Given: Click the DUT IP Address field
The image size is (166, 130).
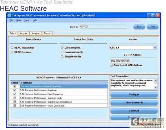Looking at the screenshot, I should click(120, 61).
